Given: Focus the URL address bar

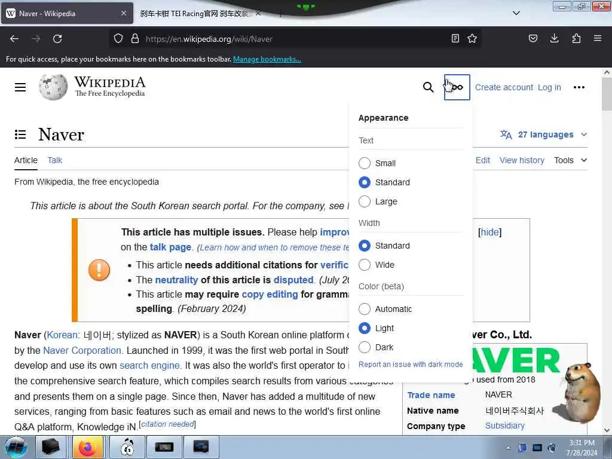Looking at the screenshot, I should point(296,39).
